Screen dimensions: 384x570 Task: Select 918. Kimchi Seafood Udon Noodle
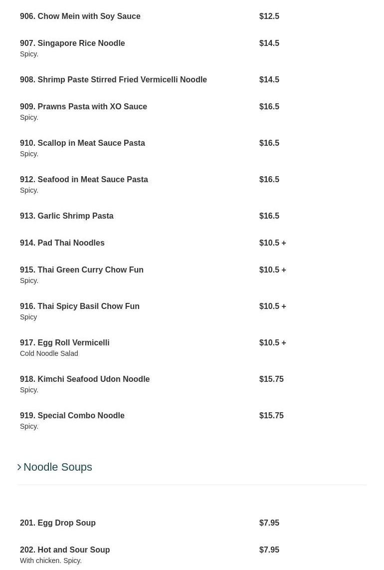tap(85, 379)
